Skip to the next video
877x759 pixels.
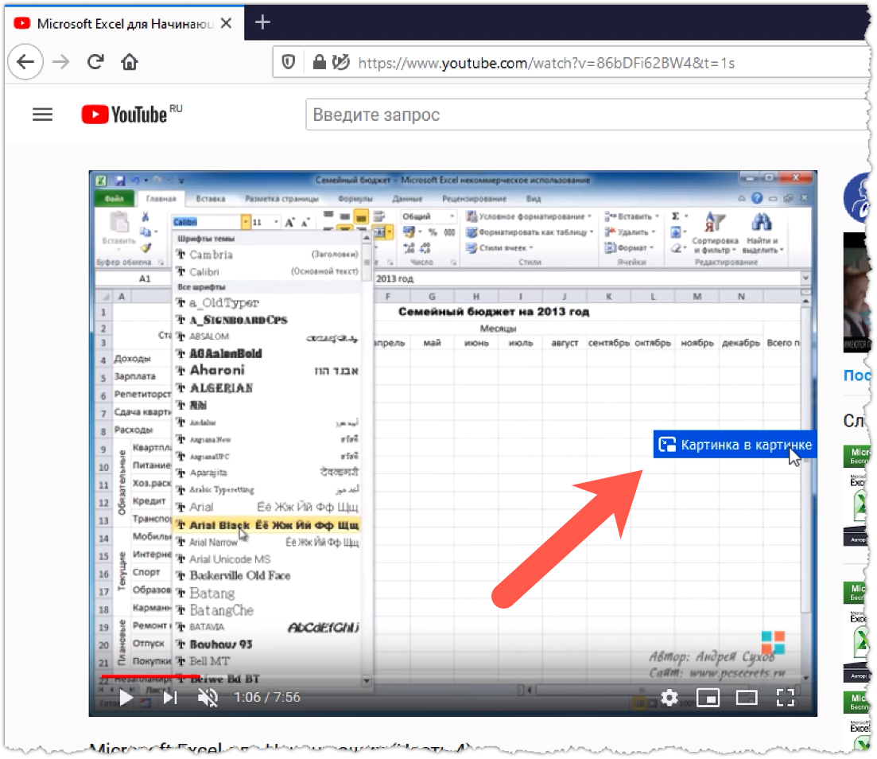(x=170, y=698)
